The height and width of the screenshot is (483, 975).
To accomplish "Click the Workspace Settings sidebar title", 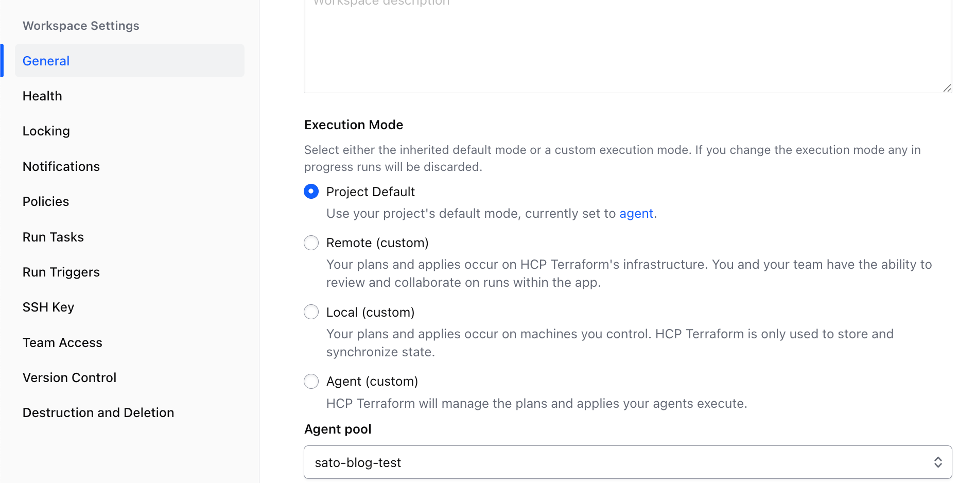I will click(81, 26).
